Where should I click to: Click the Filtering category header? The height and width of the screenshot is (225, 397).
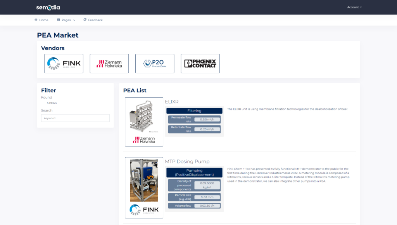point(194,111)
